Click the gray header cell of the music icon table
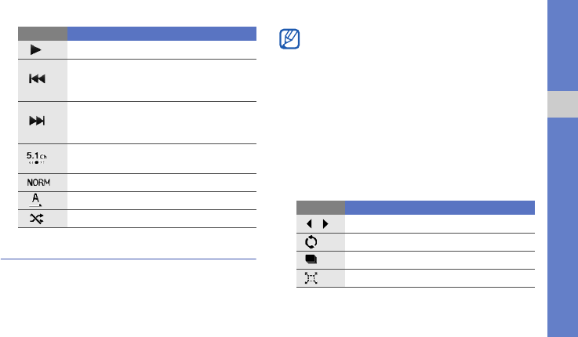Image resolution: width=578 pixels, height=337 pixels. (42, 34)
